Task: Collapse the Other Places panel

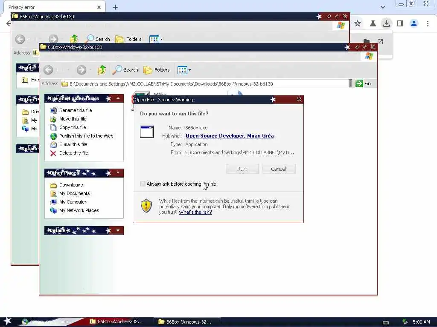Action: coord(118,173)
